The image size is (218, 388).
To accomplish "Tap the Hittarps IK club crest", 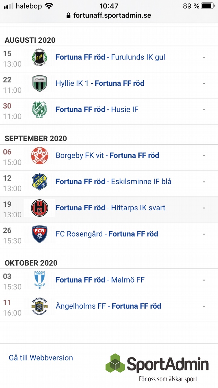I will pyautogui.click(x=40, y=208).
